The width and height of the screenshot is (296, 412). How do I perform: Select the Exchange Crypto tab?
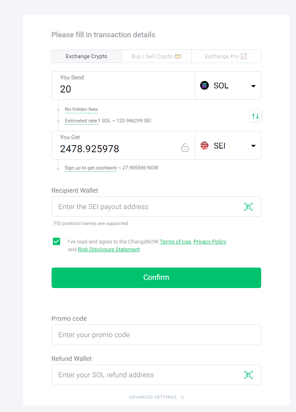tap(86, 56)
